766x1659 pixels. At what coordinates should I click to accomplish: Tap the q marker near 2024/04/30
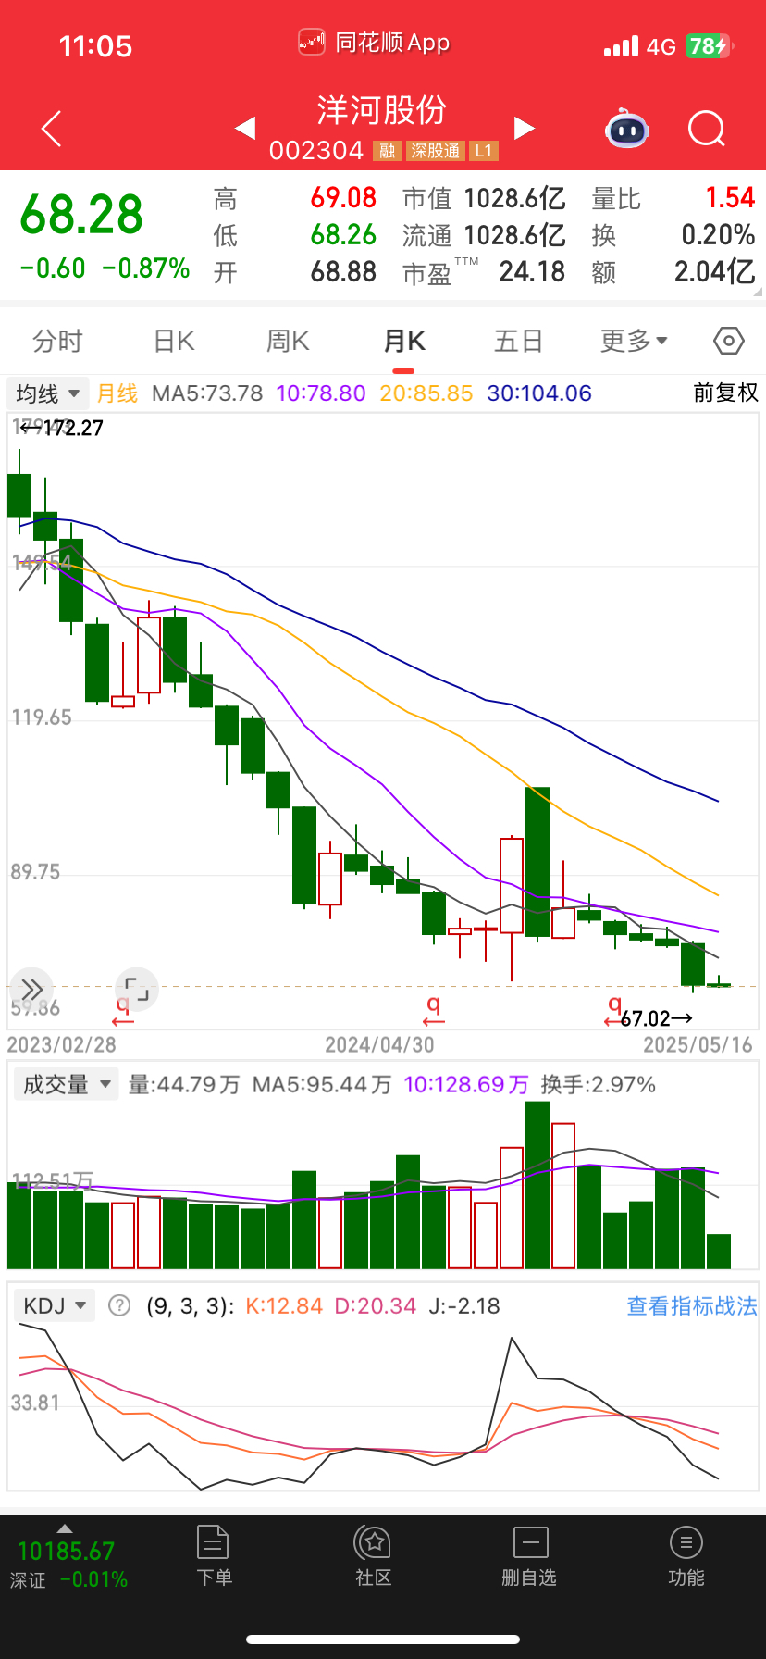tap(433, 1010)
